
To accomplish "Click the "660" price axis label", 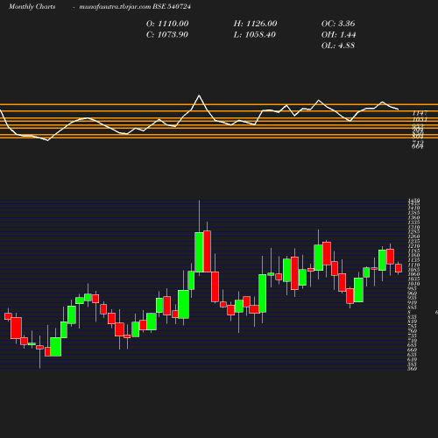I will pos(413,350).
